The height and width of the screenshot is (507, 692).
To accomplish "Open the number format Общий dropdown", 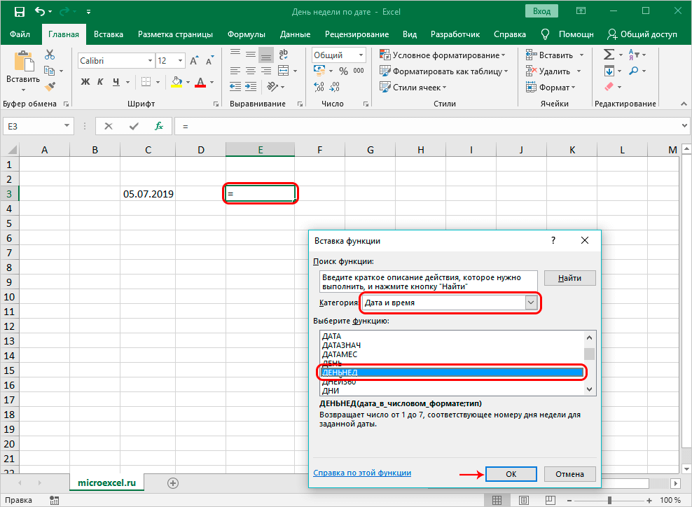I will coord(361,55).
